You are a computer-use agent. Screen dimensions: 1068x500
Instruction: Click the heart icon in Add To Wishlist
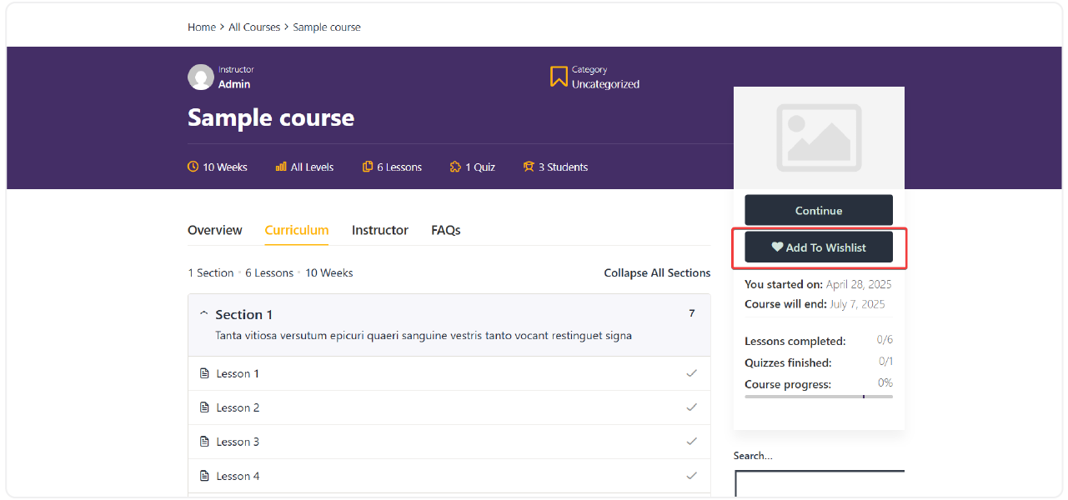tap(777, 247)
